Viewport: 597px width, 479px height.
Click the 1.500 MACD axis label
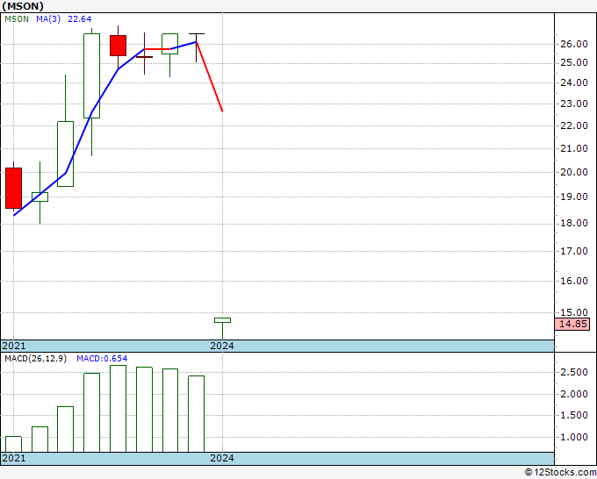coord(574,416)
